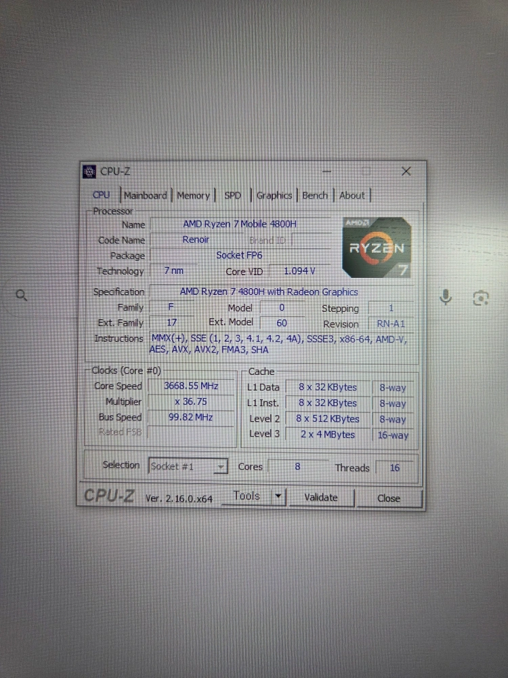Click the microphone voice search icon
Screen dimensions: 508x678
point(446,297)
